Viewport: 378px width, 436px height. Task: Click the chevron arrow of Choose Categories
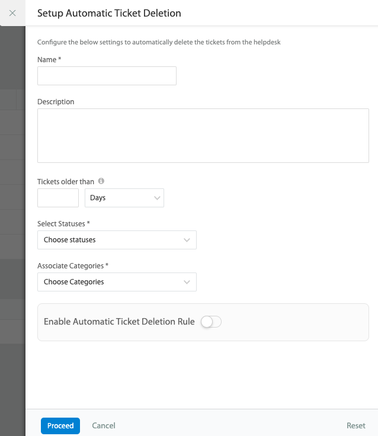click(187, 282)
